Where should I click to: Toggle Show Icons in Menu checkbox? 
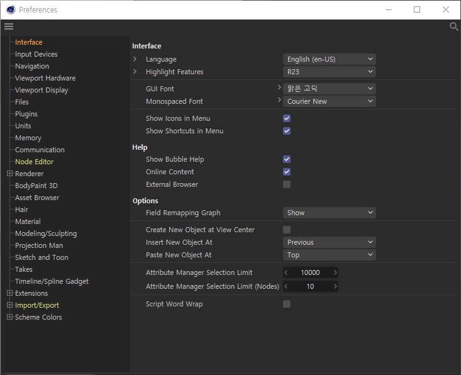pos(287,118)
